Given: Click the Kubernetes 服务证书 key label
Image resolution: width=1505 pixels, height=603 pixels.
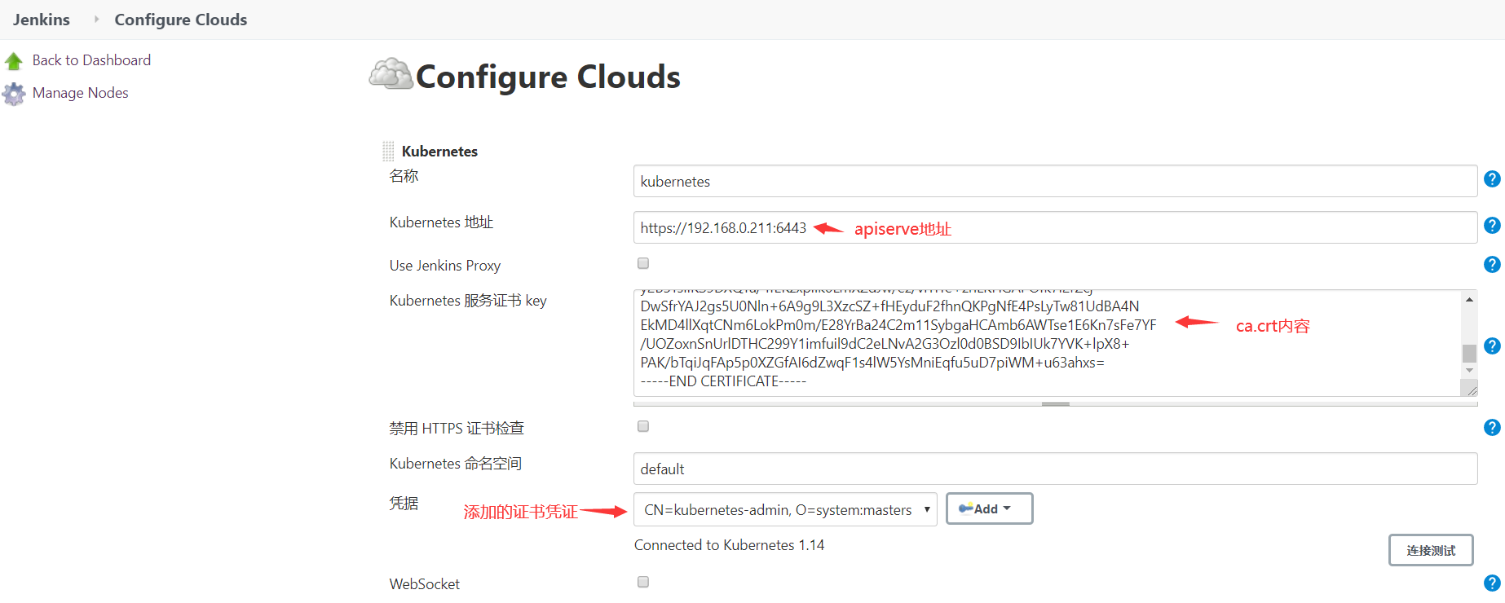Looking at the screenshot, I should coord(468,301).
